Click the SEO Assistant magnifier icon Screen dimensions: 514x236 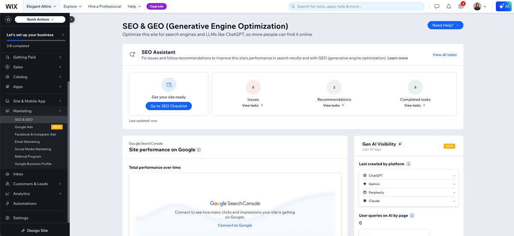tap(132, 55)
